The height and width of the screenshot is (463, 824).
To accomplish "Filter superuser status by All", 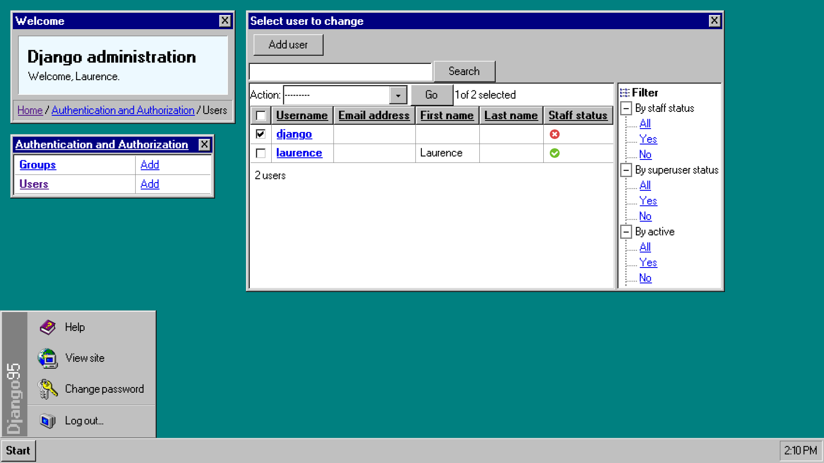I will [x=645, y=186].
